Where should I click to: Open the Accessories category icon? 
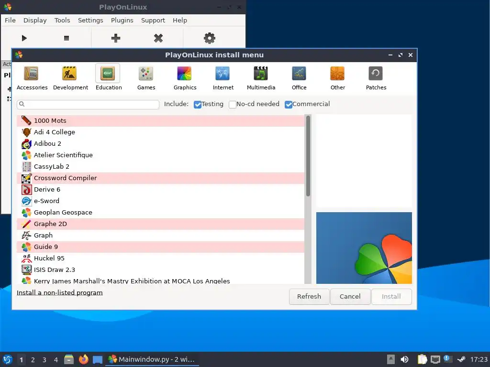[31, 74]
